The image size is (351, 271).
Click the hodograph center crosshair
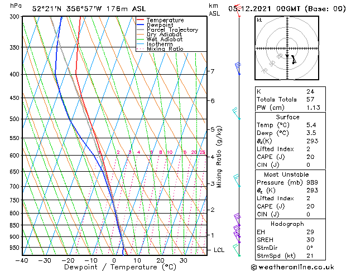pyautogui.click(x=287, y=49)
